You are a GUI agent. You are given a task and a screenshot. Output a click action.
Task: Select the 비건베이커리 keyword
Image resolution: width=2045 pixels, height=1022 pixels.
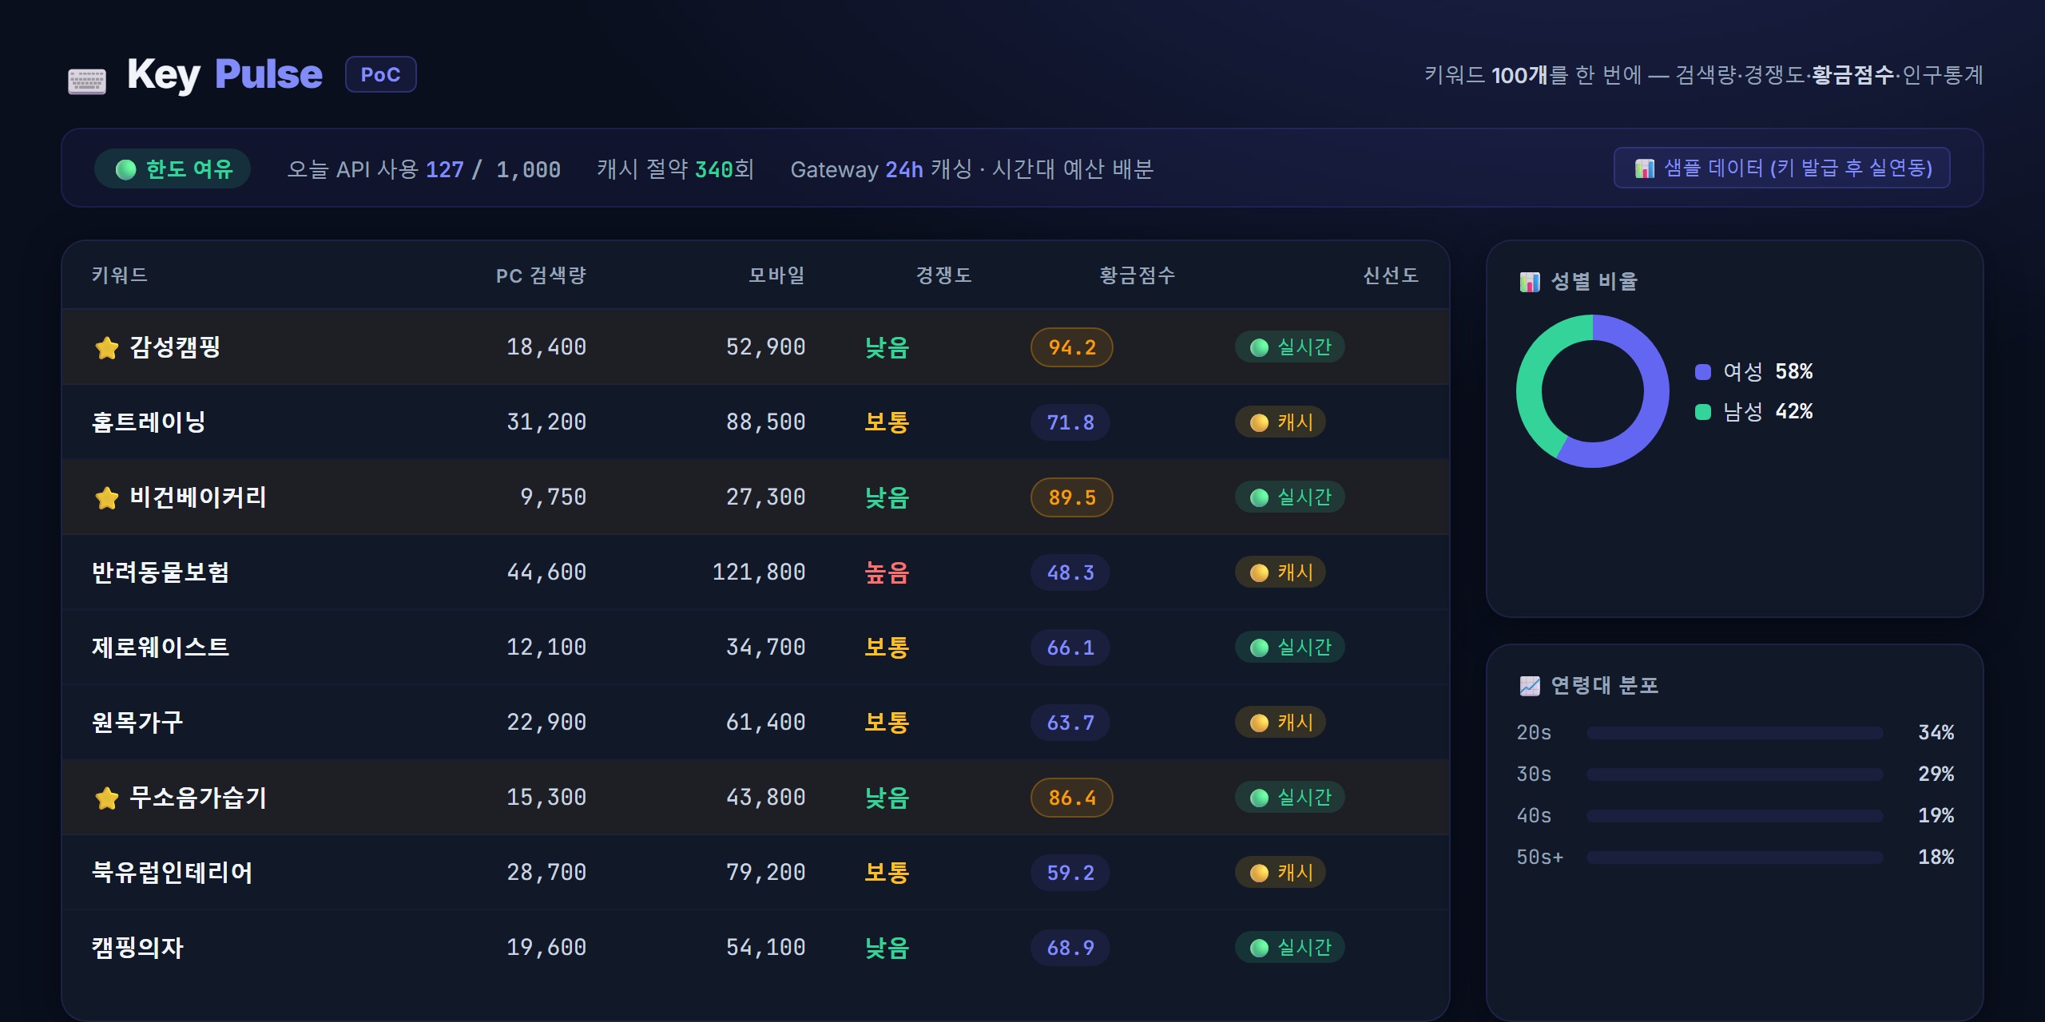coord(198,497)
